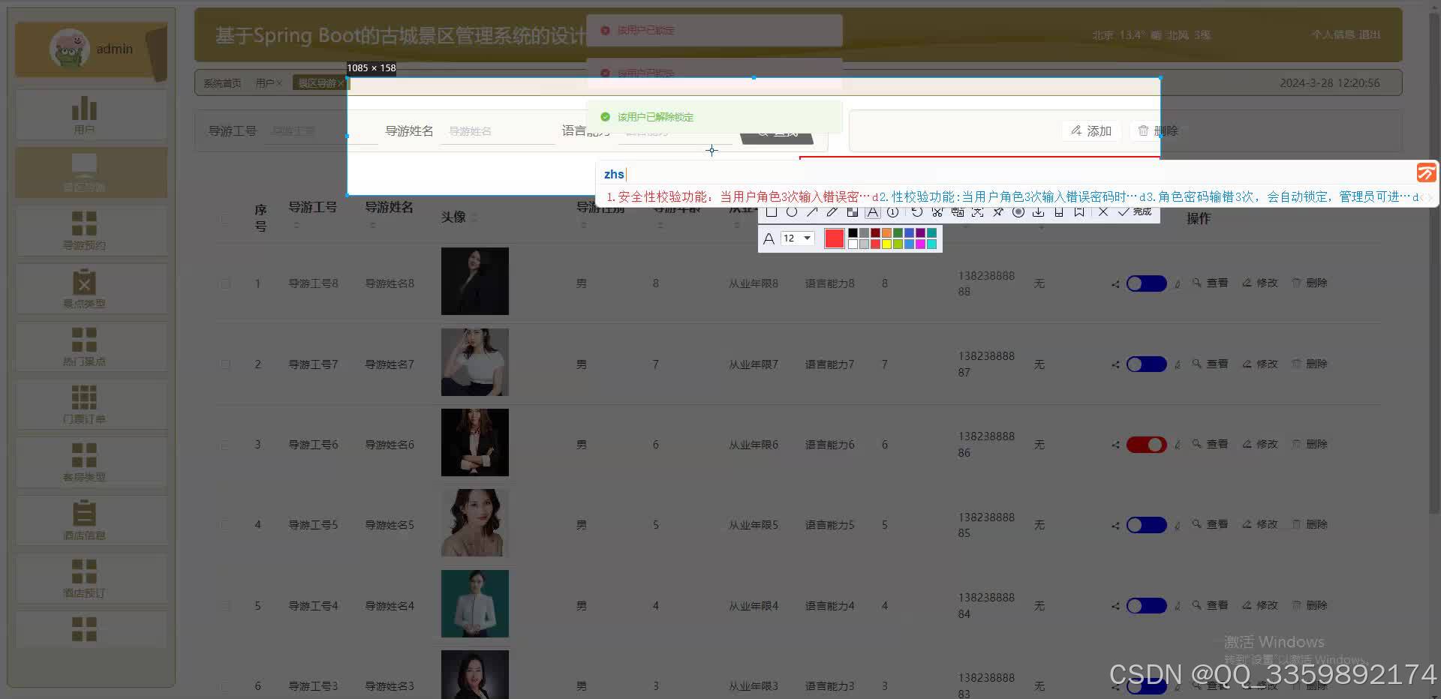Image resolution: width=1441 pixels, height=699 pixels.
Task: Check the select-all header checkbox
Action: 225,218
